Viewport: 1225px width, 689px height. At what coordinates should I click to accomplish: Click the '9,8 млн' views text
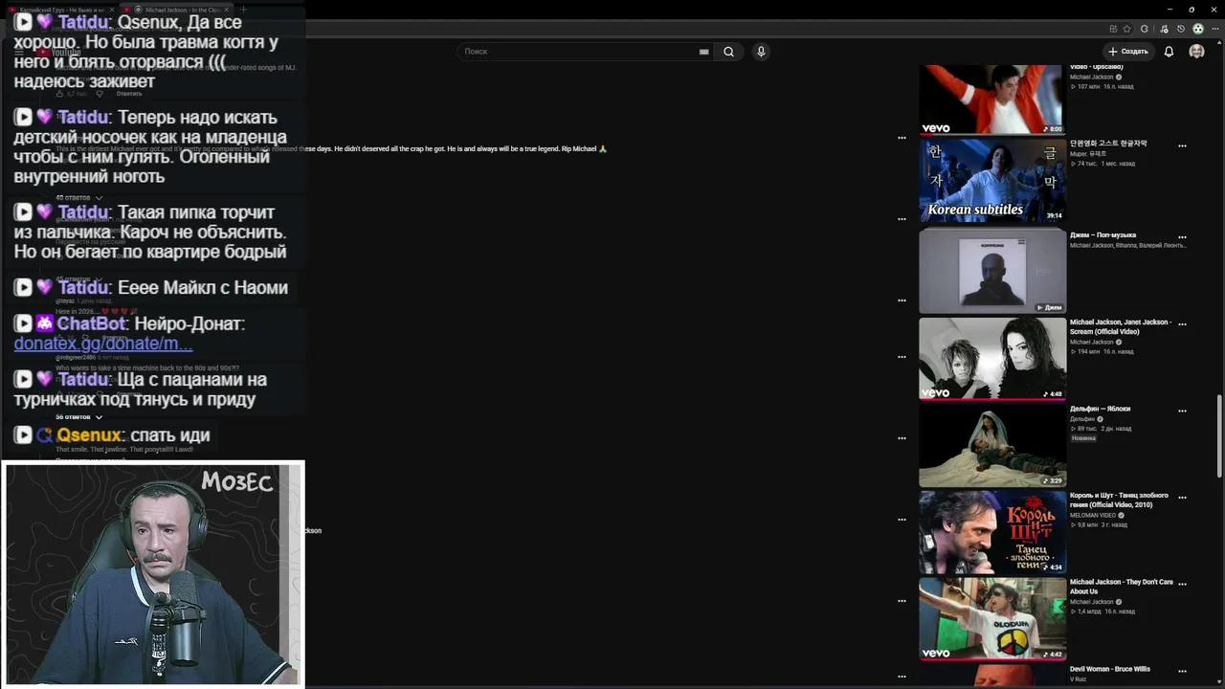click(x=1084, y=524)
